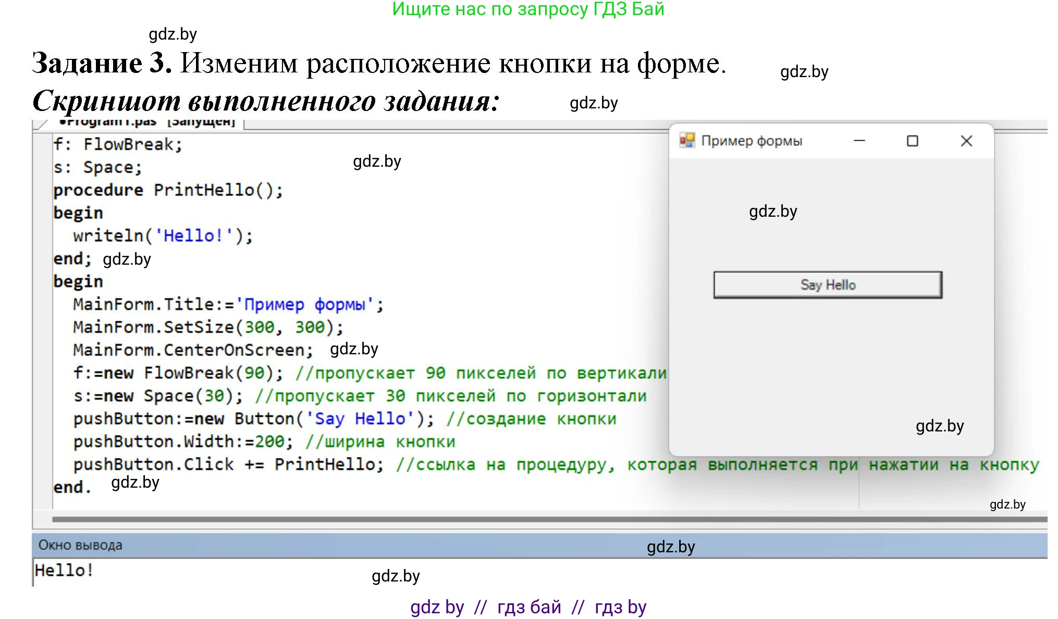Place cursor at the final end. line

click(x=72, y=487)
